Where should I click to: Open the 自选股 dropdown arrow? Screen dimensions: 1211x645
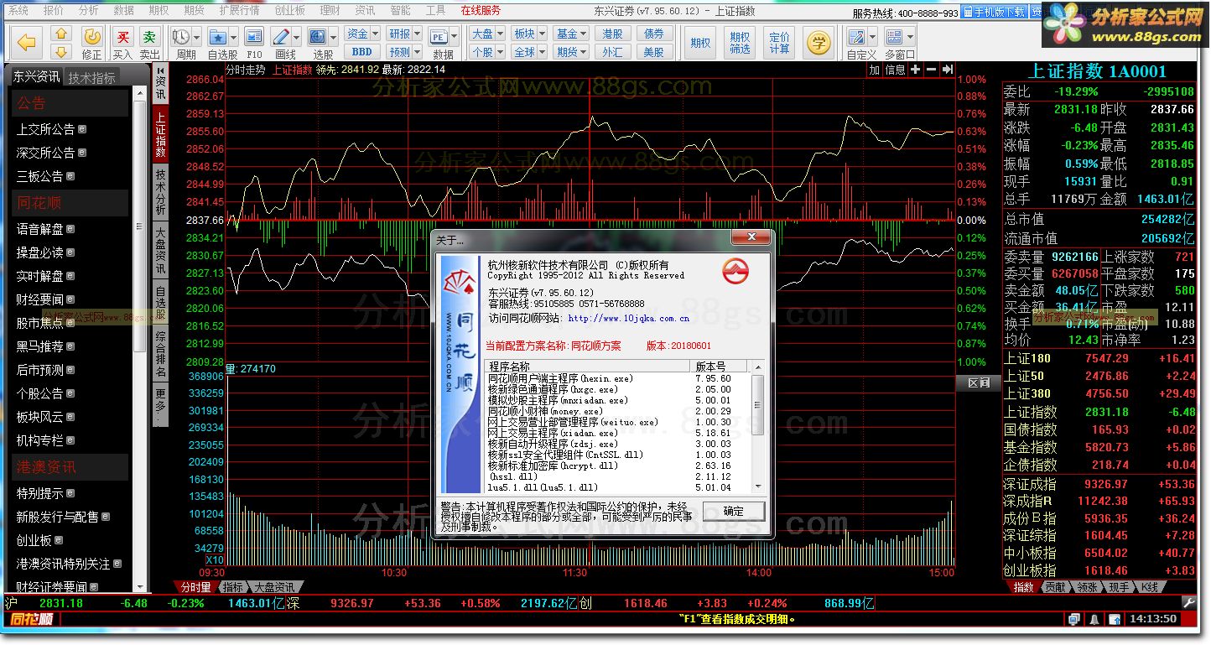tap(233, 37)
